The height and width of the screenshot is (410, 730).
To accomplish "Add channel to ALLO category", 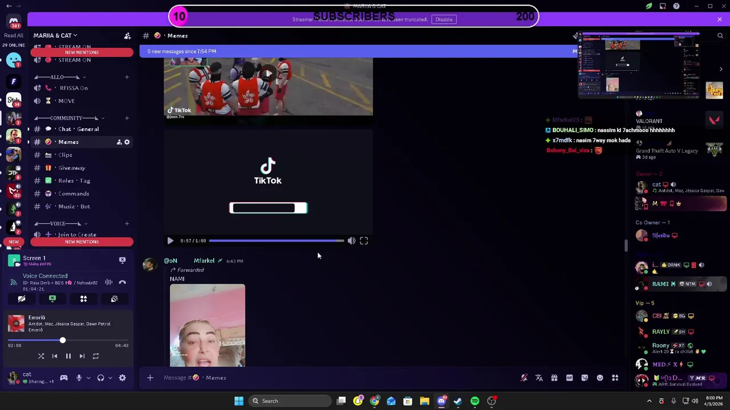I will coord(127,77).
